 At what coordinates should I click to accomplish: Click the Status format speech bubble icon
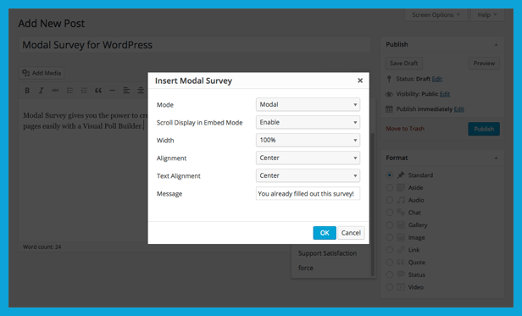click(401, 274)
